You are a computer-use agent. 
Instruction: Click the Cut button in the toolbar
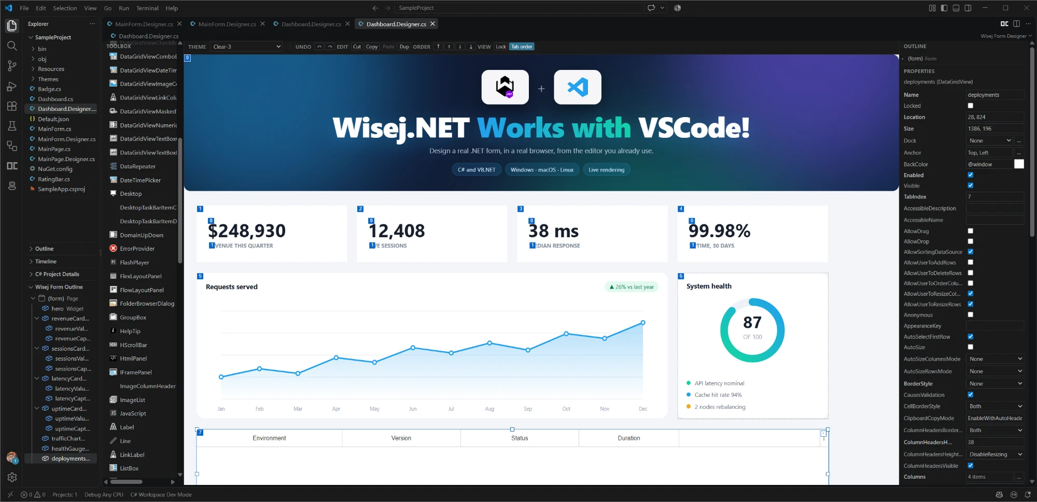click(x=357, y=47)
